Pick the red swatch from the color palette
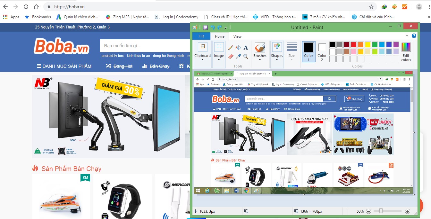 pos(353,45)
